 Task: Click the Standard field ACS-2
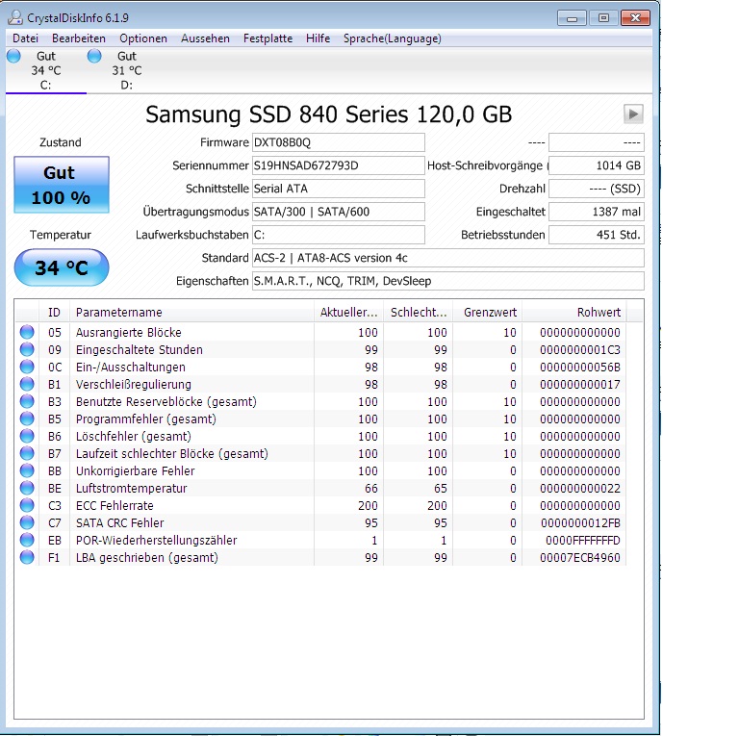pyautogui.click(x=448, y=258)
